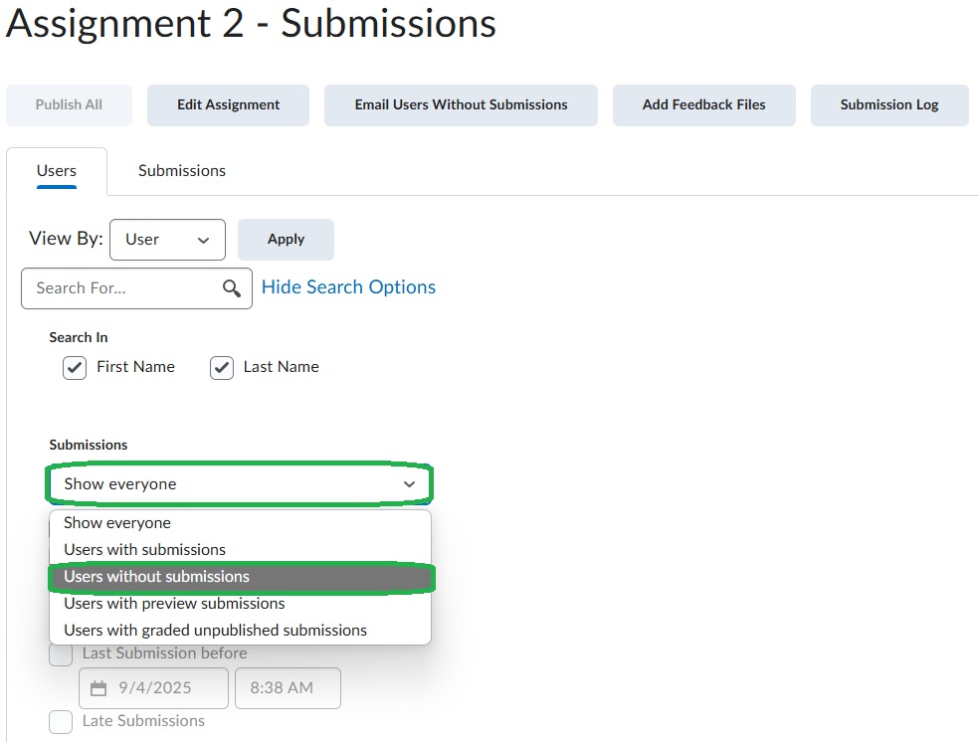Select Users without submissions option
Viewport: 978px width, 742px height.
point(239,577)
